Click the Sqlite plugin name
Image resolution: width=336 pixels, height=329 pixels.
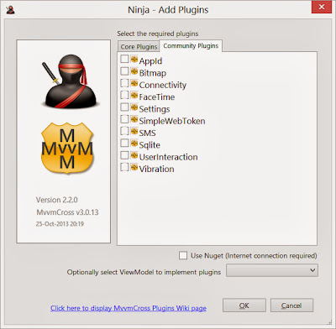point(150,145)
